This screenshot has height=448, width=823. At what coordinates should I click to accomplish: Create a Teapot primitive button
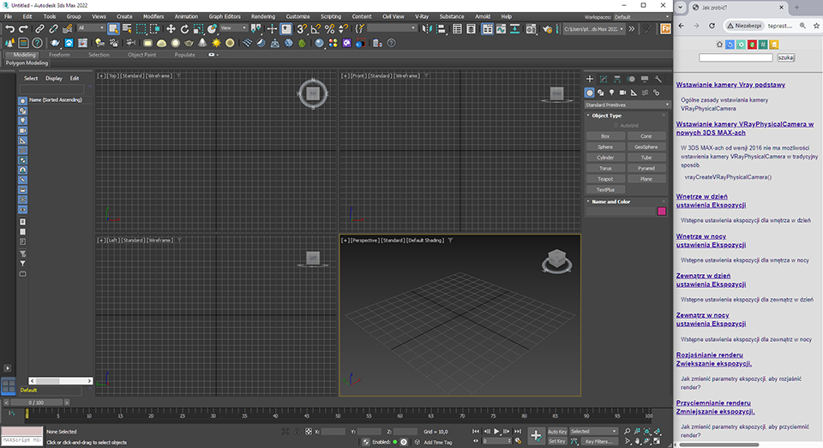pyautogui.click(x=605, y=179)
